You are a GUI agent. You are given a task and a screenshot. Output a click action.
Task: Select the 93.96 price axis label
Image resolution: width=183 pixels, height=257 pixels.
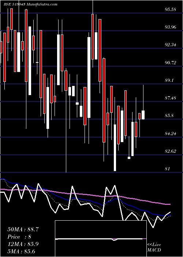pos(171,27)
